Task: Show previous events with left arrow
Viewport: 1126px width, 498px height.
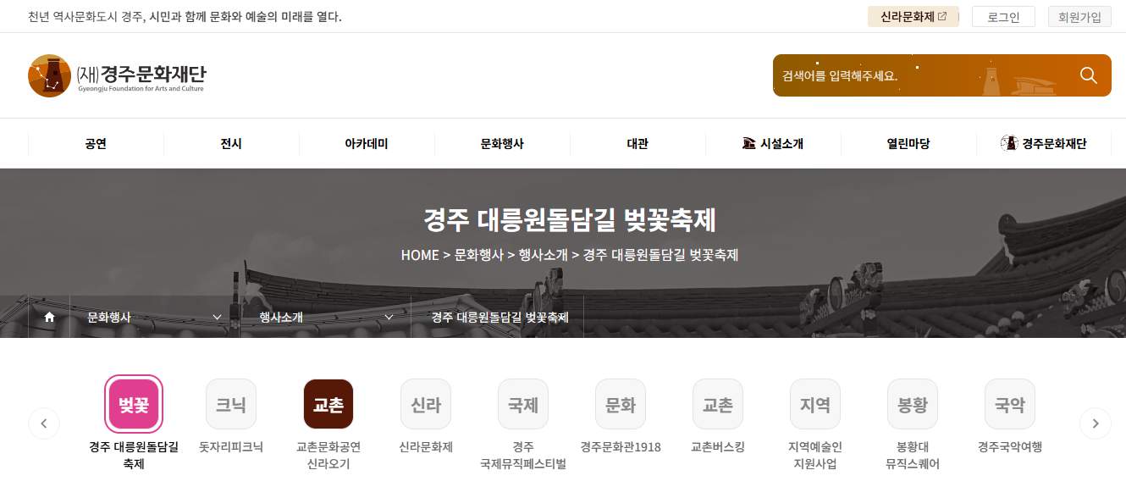Action: click(44, 423)
